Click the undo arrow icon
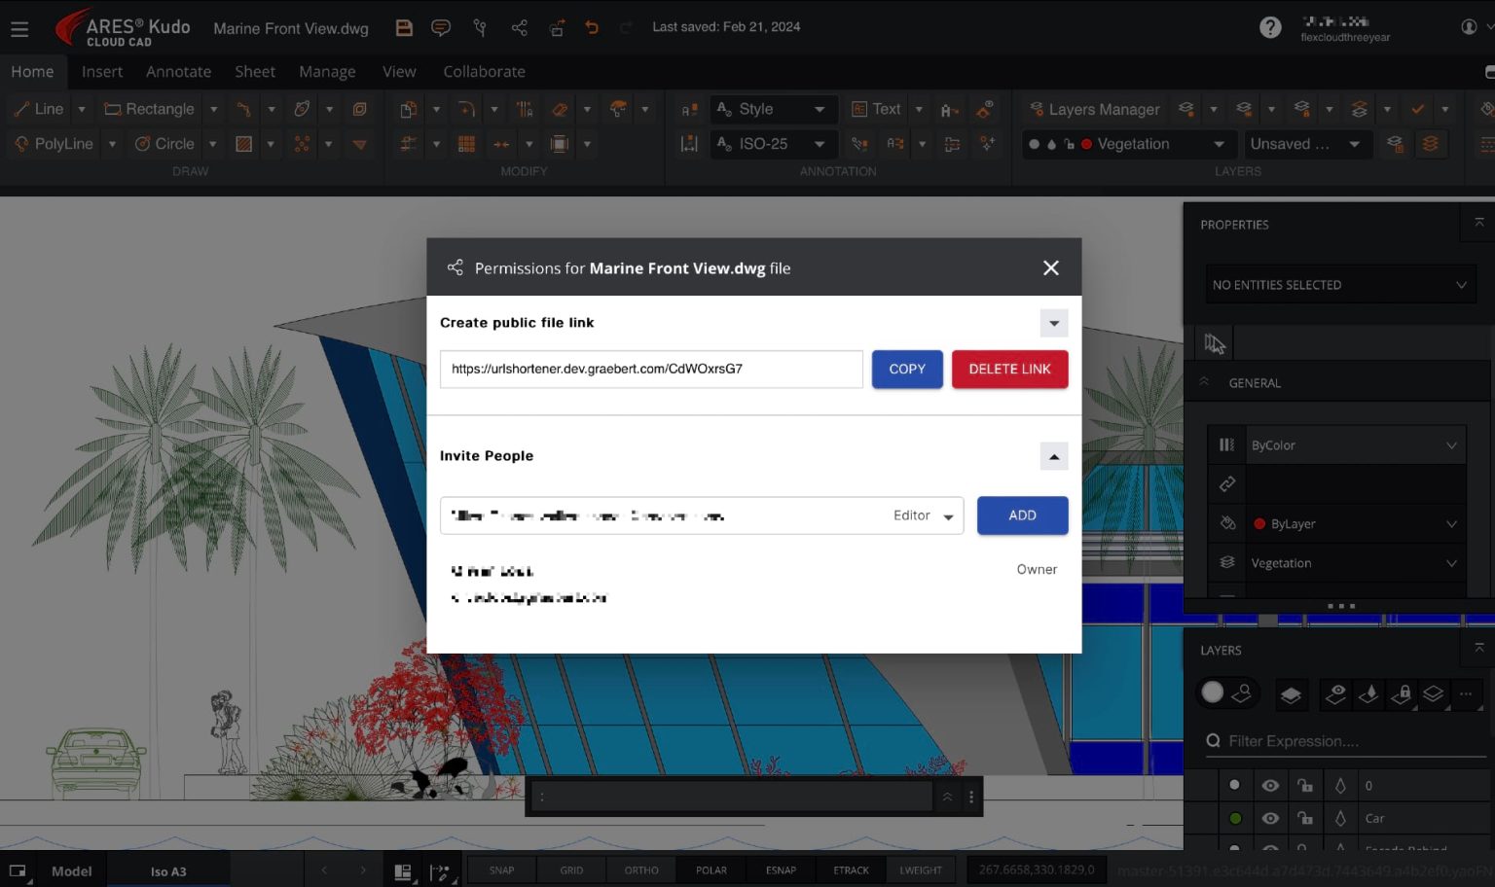This screenshot has height=887, width=1495. (x=592, y=27)
